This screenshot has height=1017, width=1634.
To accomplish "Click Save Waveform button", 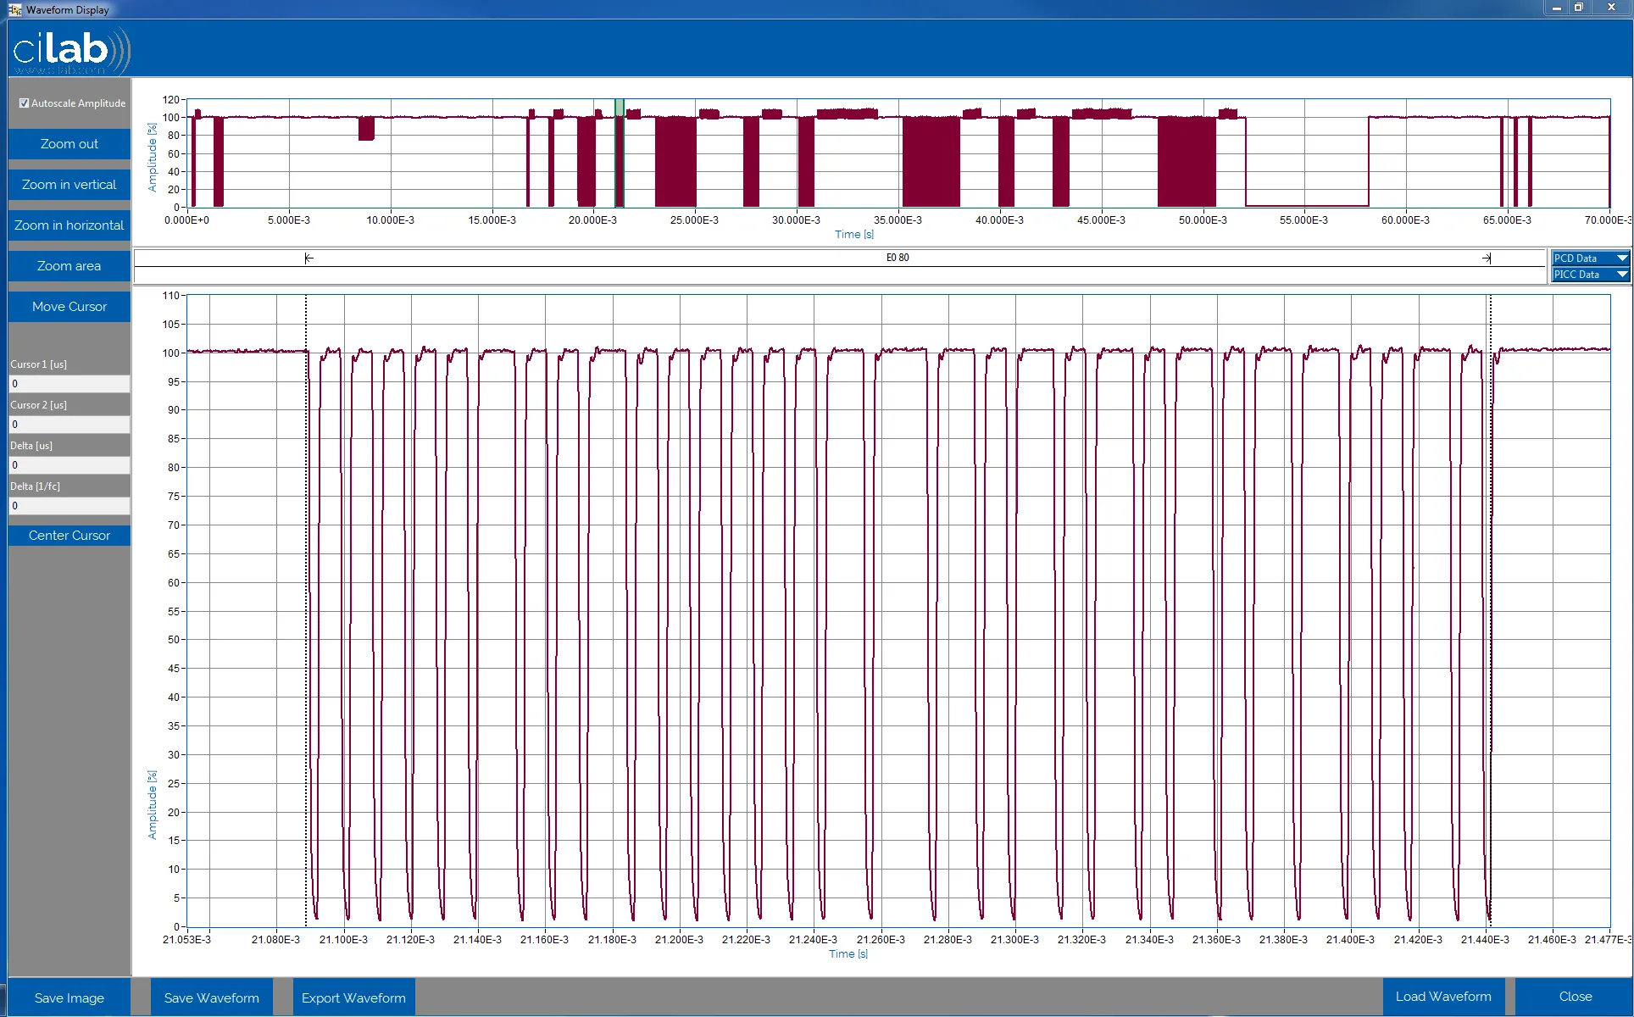I will point(212,998).
